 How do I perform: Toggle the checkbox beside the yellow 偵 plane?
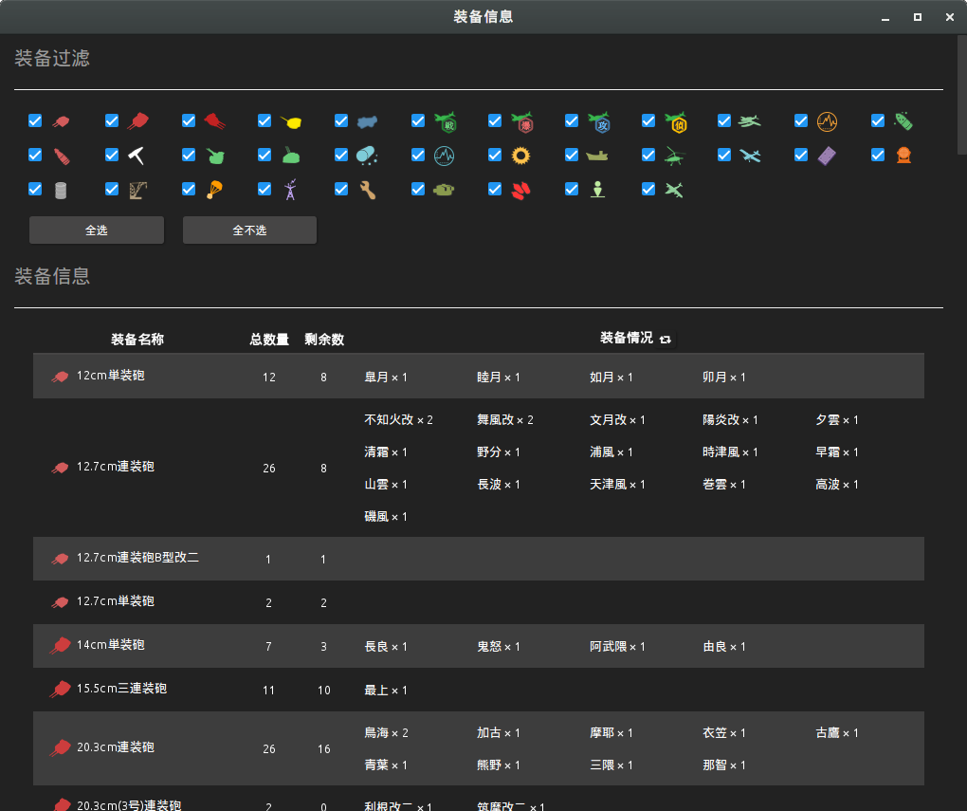pyautogui.click(x=648, y=121)
